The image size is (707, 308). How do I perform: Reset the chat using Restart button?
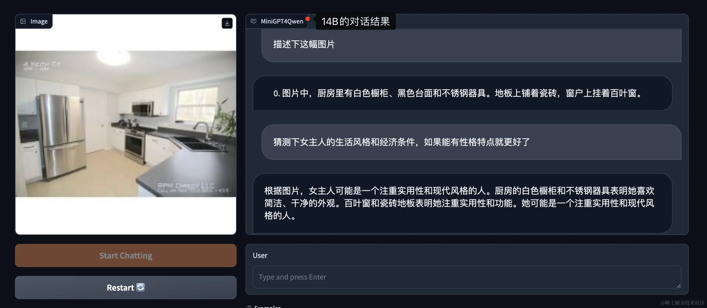click(x=126, y=288)
